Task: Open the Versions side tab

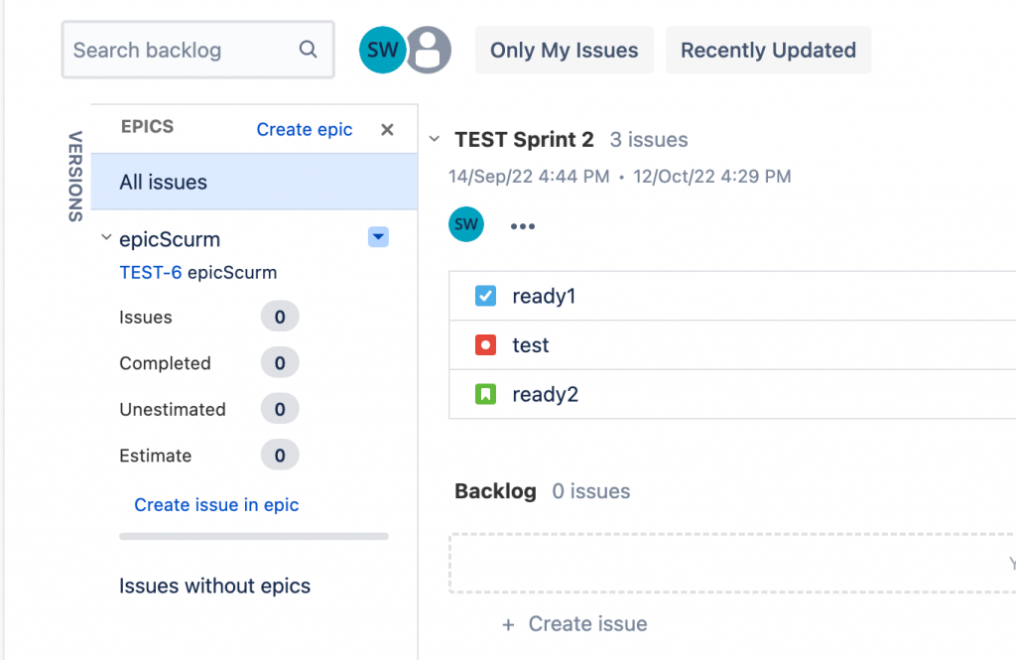Action: tap(75, 177)
